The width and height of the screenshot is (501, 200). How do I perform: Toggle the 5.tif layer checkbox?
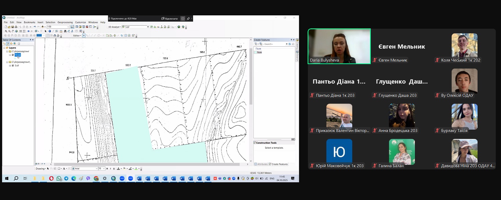click(13, 65)
